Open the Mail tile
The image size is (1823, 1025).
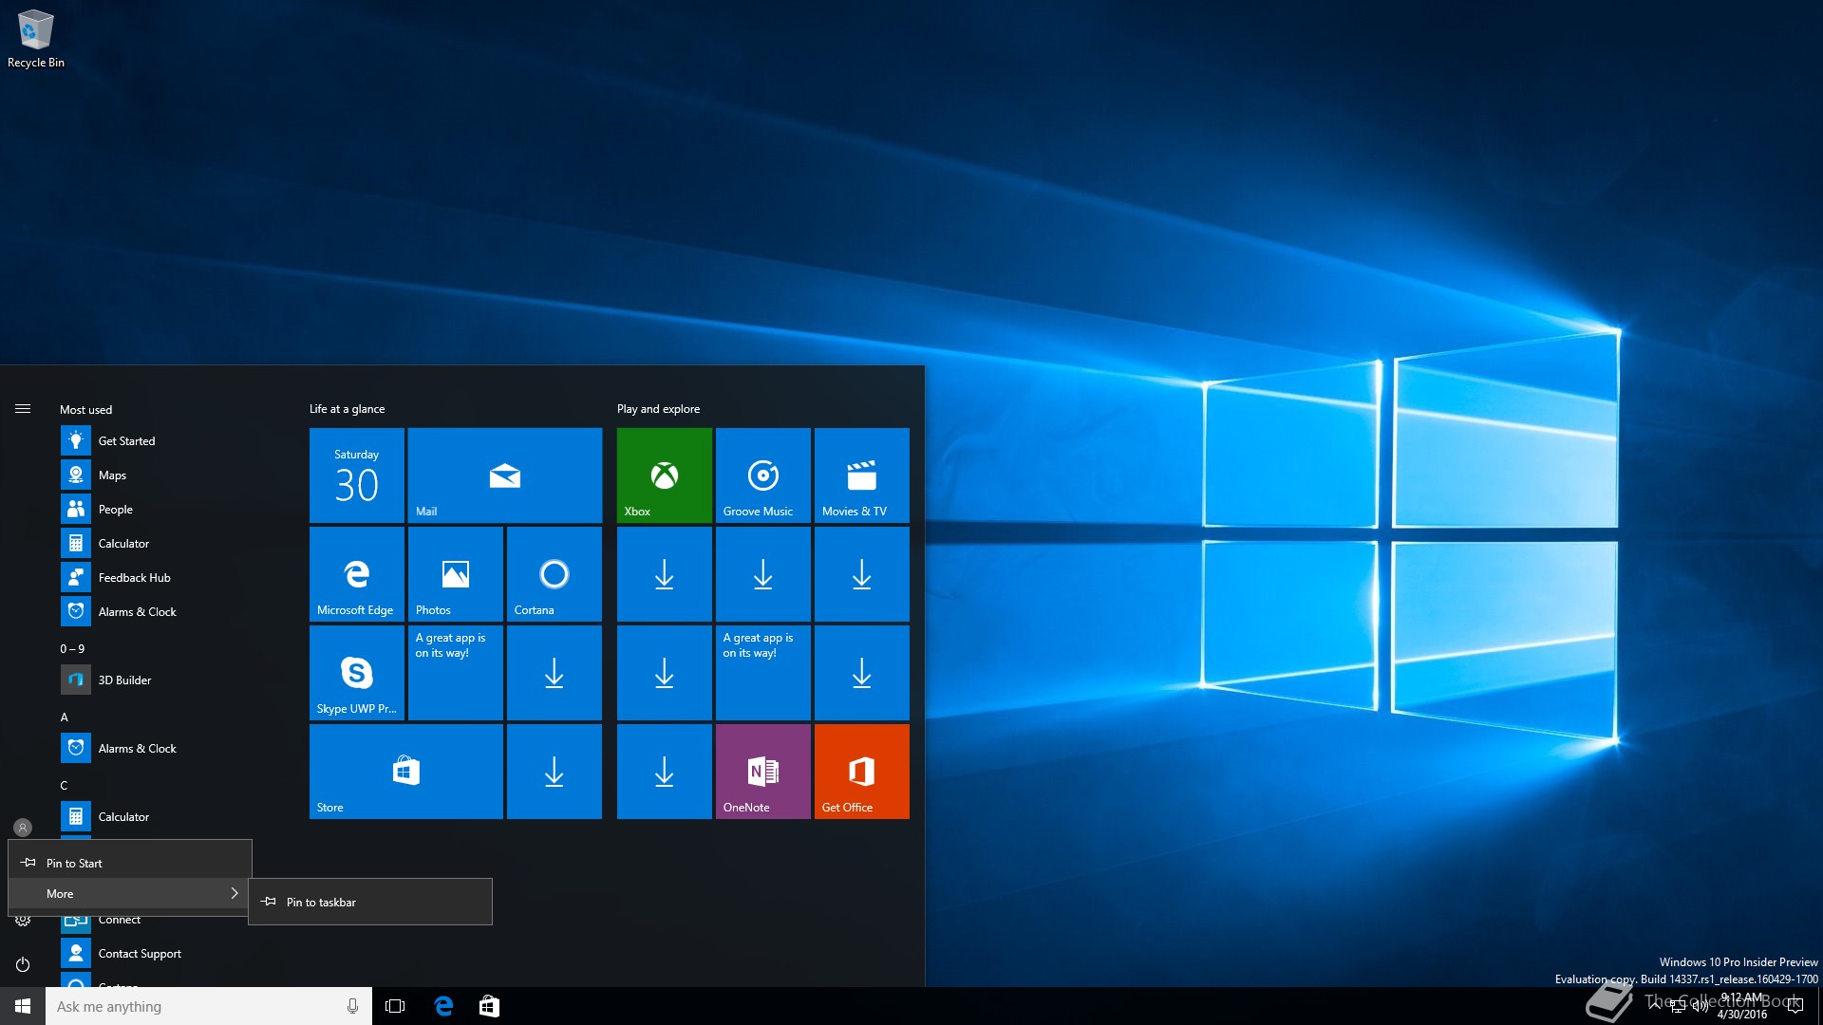click(505, 475)
